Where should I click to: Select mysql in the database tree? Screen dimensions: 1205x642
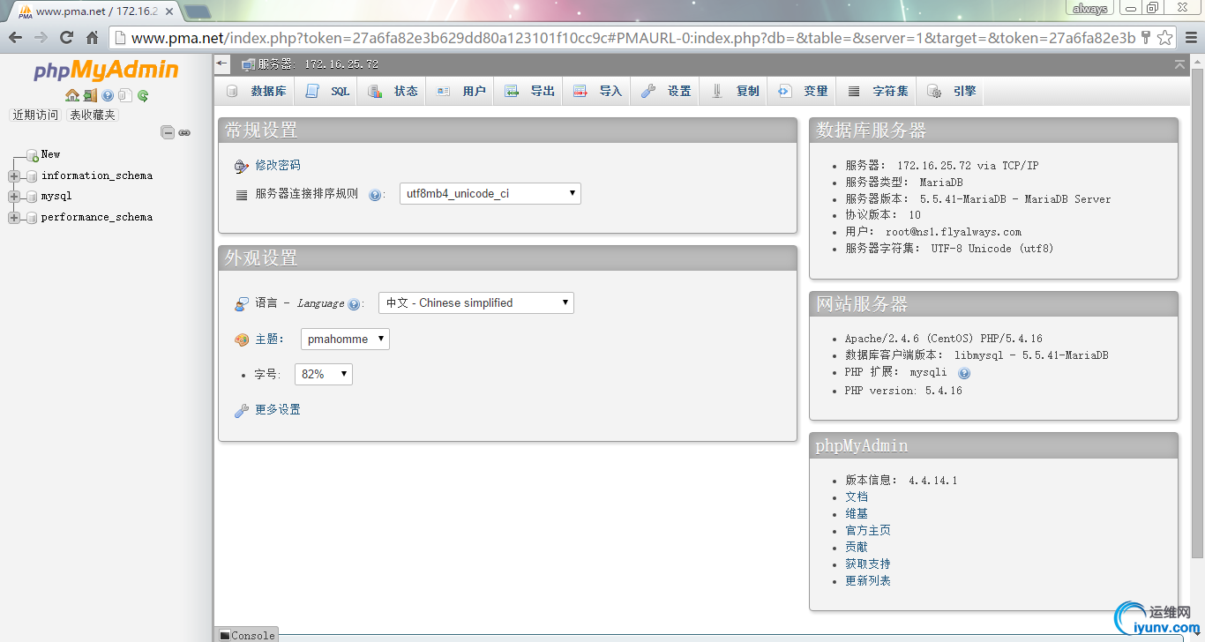(x=56, y=196)
